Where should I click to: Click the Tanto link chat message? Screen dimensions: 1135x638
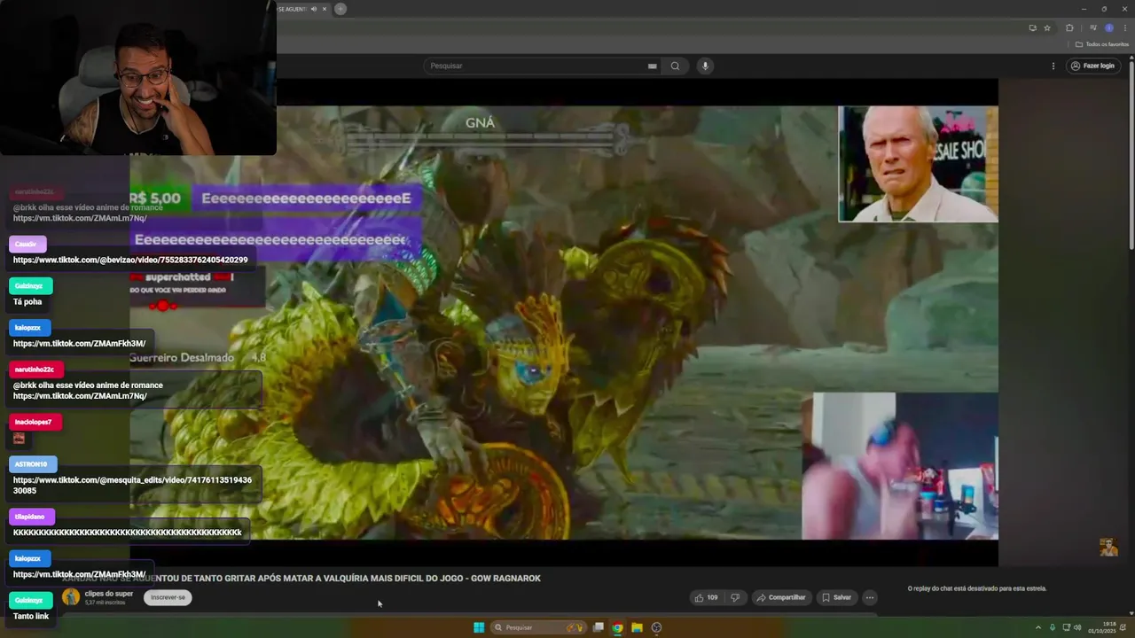tap(31, 616)
